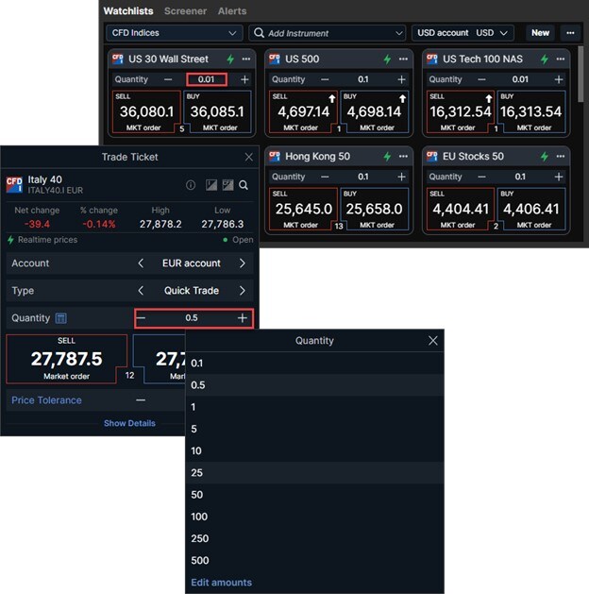Image resolution: width=589 pixels, height=594 pixels.
Task: Open the Watchlists panel overflow menu
Action: pyautogui.click(x=570, y=33)
